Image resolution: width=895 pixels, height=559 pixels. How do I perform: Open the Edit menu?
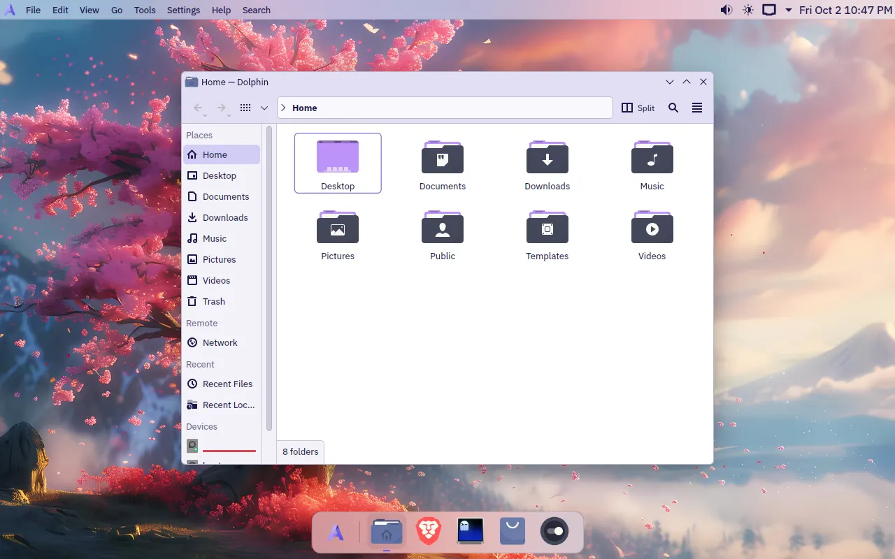pyautogui.click(x=60, y=10)
